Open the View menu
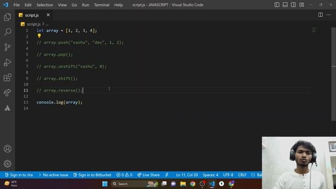Image resolution: width=336 pixels, height=189 pixels. click(62, 5)
